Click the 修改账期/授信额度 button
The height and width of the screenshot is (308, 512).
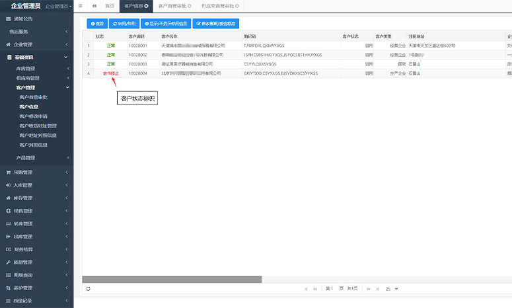216,24
